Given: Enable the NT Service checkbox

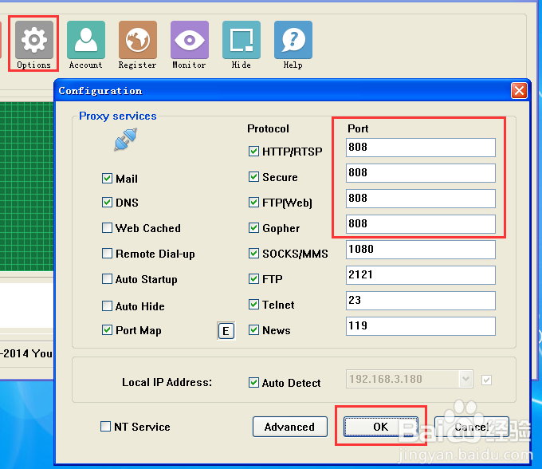Looking at the screenshot, I should 105,427.
